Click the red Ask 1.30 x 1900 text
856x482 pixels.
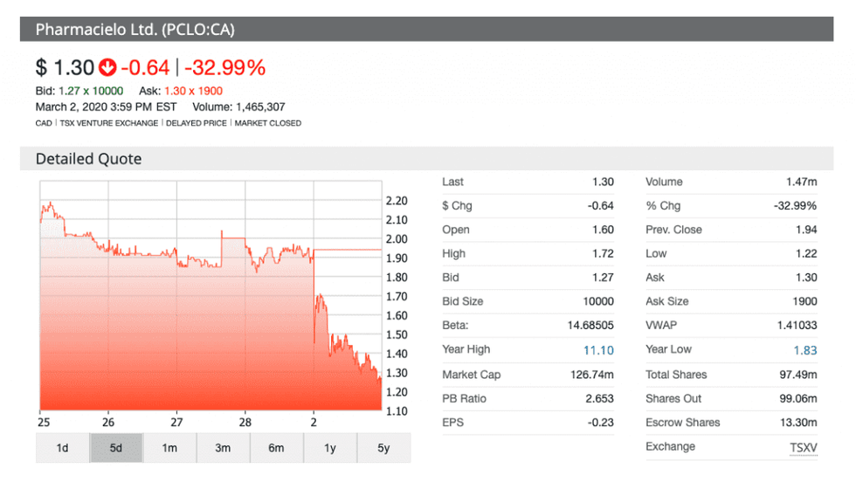point(194,91)
